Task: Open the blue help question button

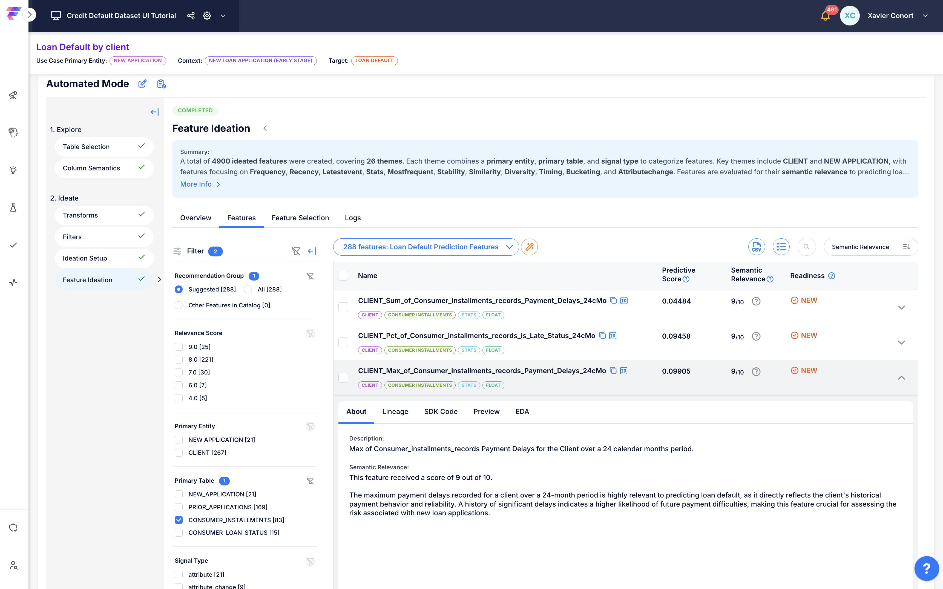Action: [x=927, y=568]
